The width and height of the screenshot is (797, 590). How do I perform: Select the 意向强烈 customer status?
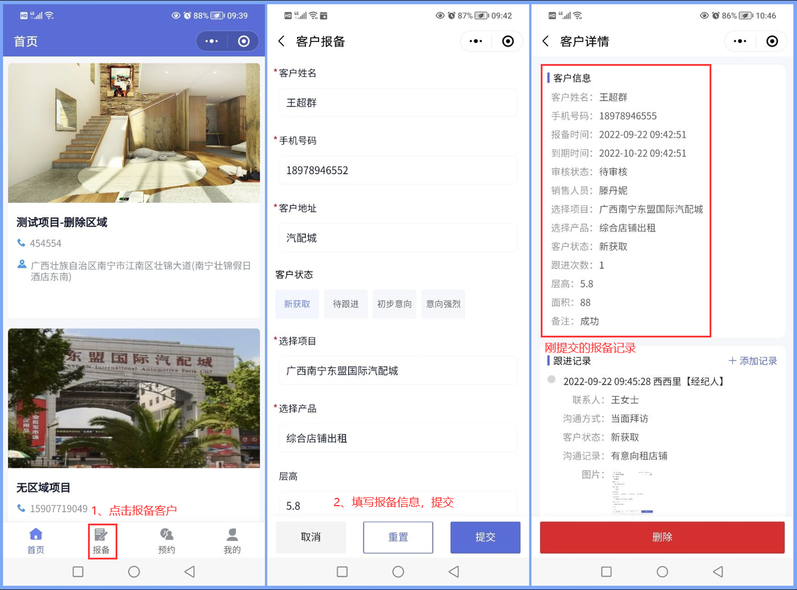tap(443, 304)
